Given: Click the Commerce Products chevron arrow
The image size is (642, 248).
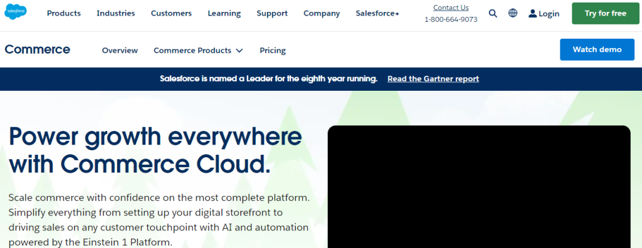Looking at the screenshot, I should click(x=239, y=51).
